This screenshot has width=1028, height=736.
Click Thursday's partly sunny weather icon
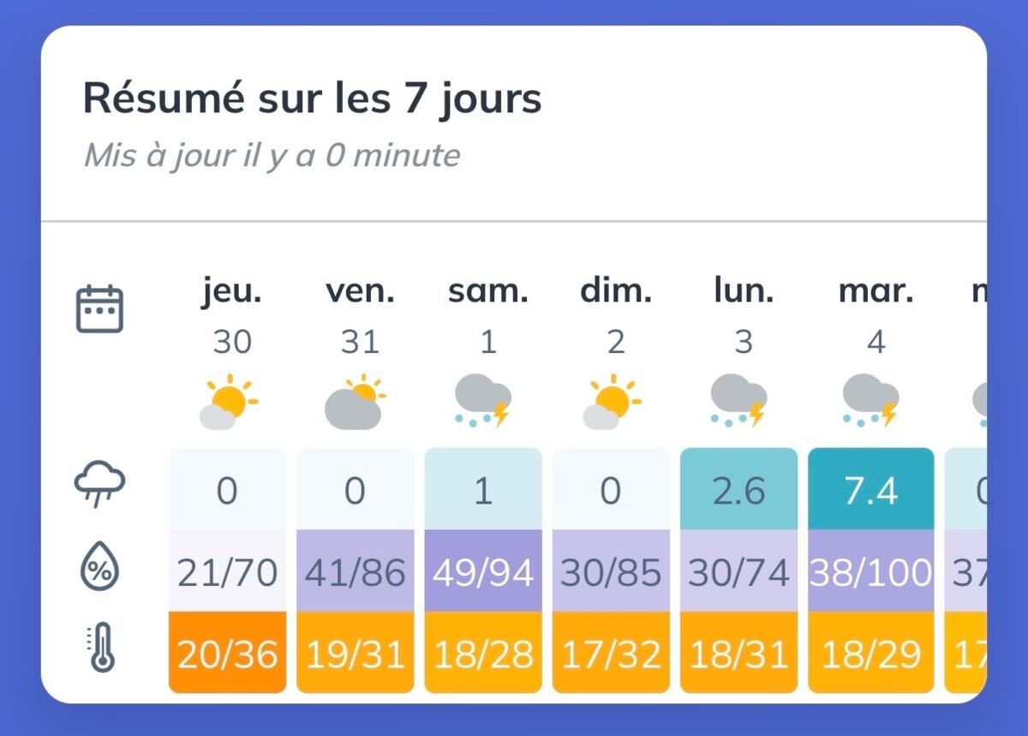coord(228,402)
